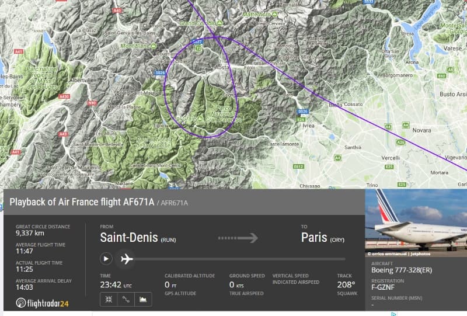The height and width of the screenshot is (316, 467).
Task: Toggle the flight route icon button
Action: click(126, 299)
